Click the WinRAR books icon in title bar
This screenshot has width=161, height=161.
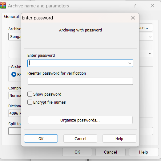coord(3,6)
